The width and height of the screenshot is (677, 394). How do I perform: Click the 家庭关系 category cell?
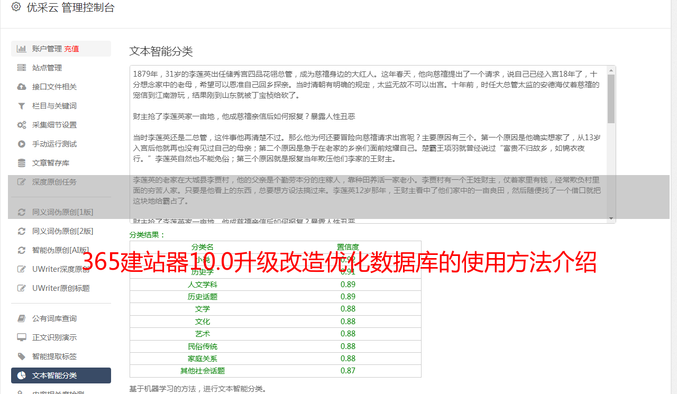[x=203, y=359]
